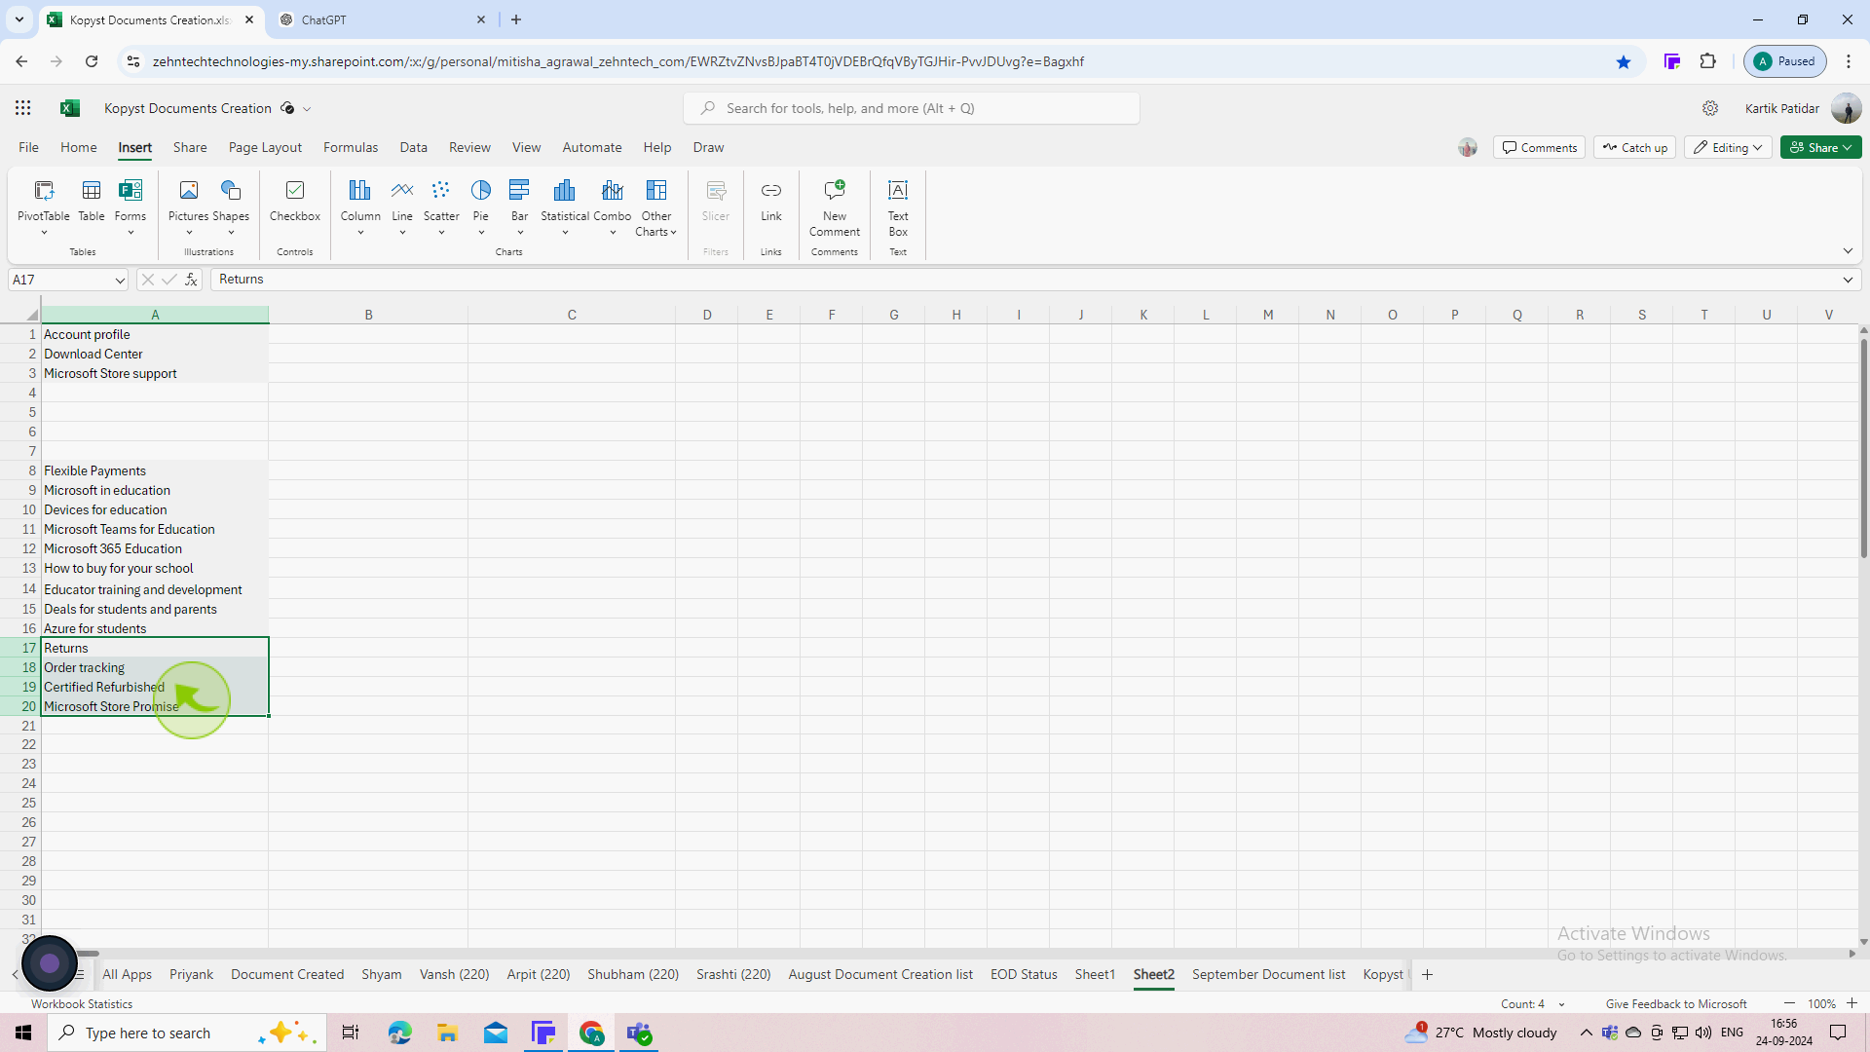This screenshot has height=1052, width=1870.
Task: Add a new sheet with plus icon
Action: (1427, 974)
